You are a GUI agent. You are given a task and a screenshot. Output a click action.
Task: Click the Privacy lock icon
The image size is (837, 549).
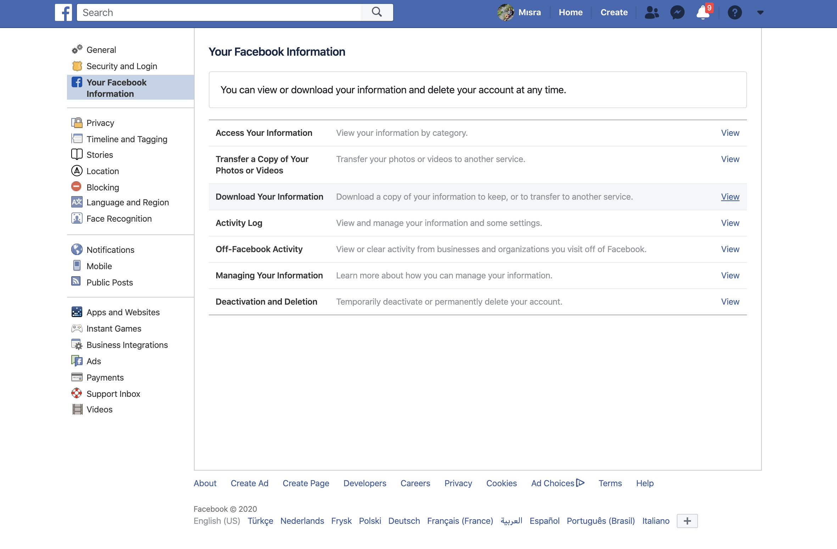pos(77,123)
